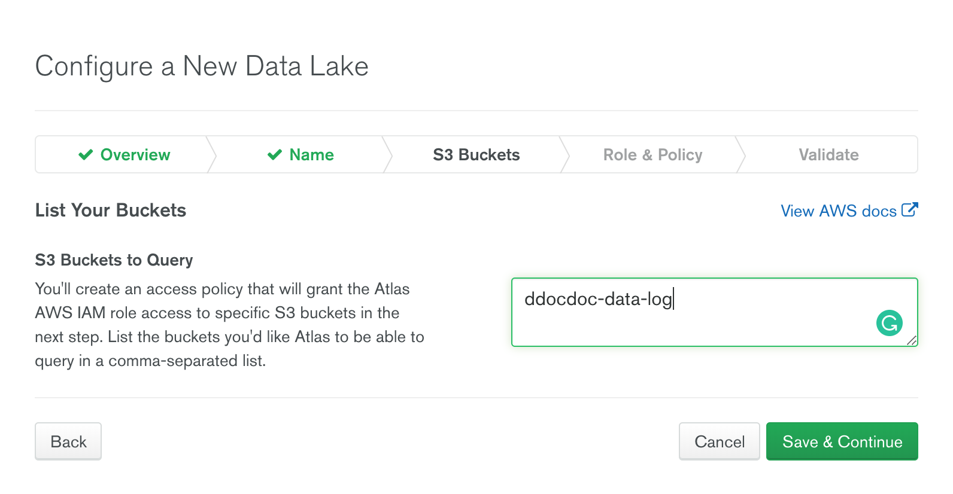Cancel the data lake configuration

click(x=719, y=441)
